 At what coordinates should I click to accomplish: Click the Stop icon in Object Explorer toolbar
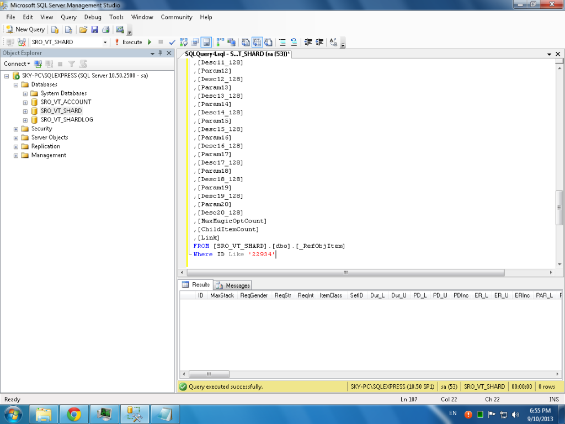60,64
